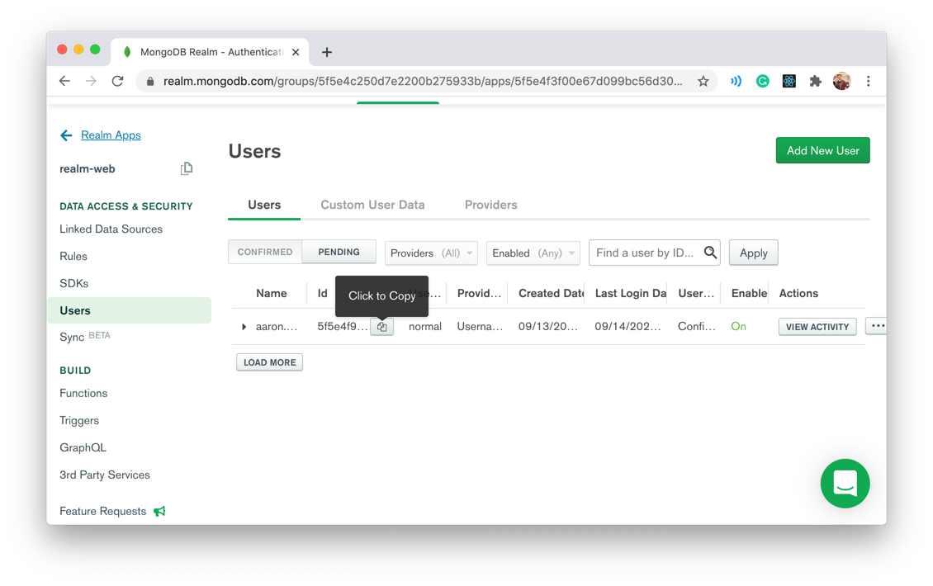Click the Confi… user status cell
The height and width of the screenshot is (586, 933).
coord(697,327)
